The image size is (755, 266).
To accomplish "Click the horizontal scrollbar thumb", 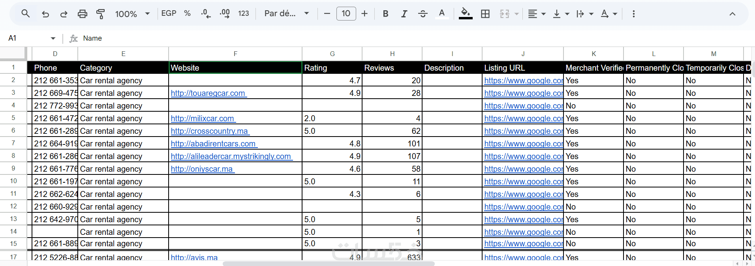I will point(329,263).
